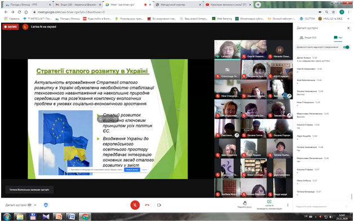Switch to the Люди (53) tab
The height and width of the screenshot is (222, 354).
(x=308, y=37)
